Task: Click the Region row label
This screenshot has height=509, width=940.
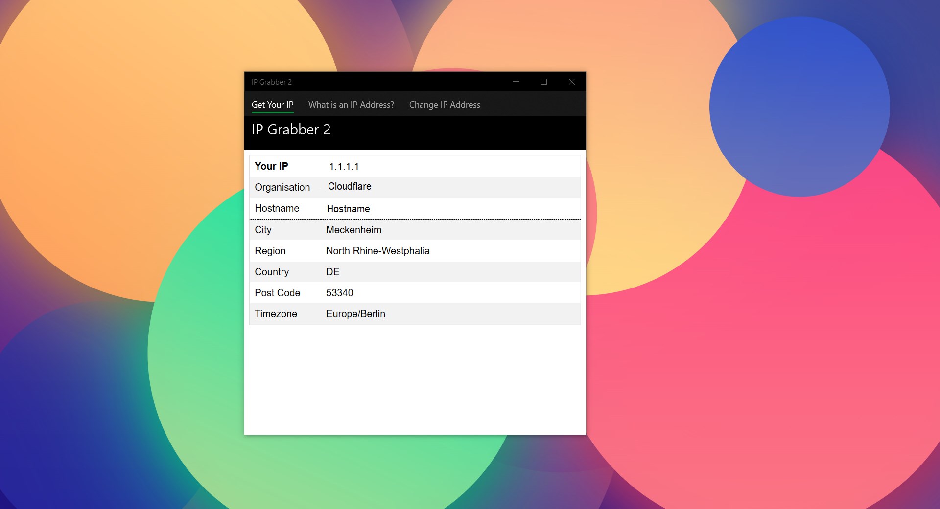Action: 270,251
